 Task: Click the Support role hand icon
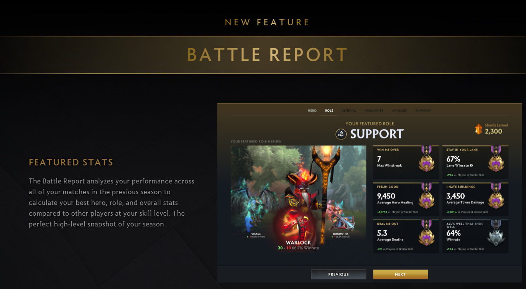point(341,134)
